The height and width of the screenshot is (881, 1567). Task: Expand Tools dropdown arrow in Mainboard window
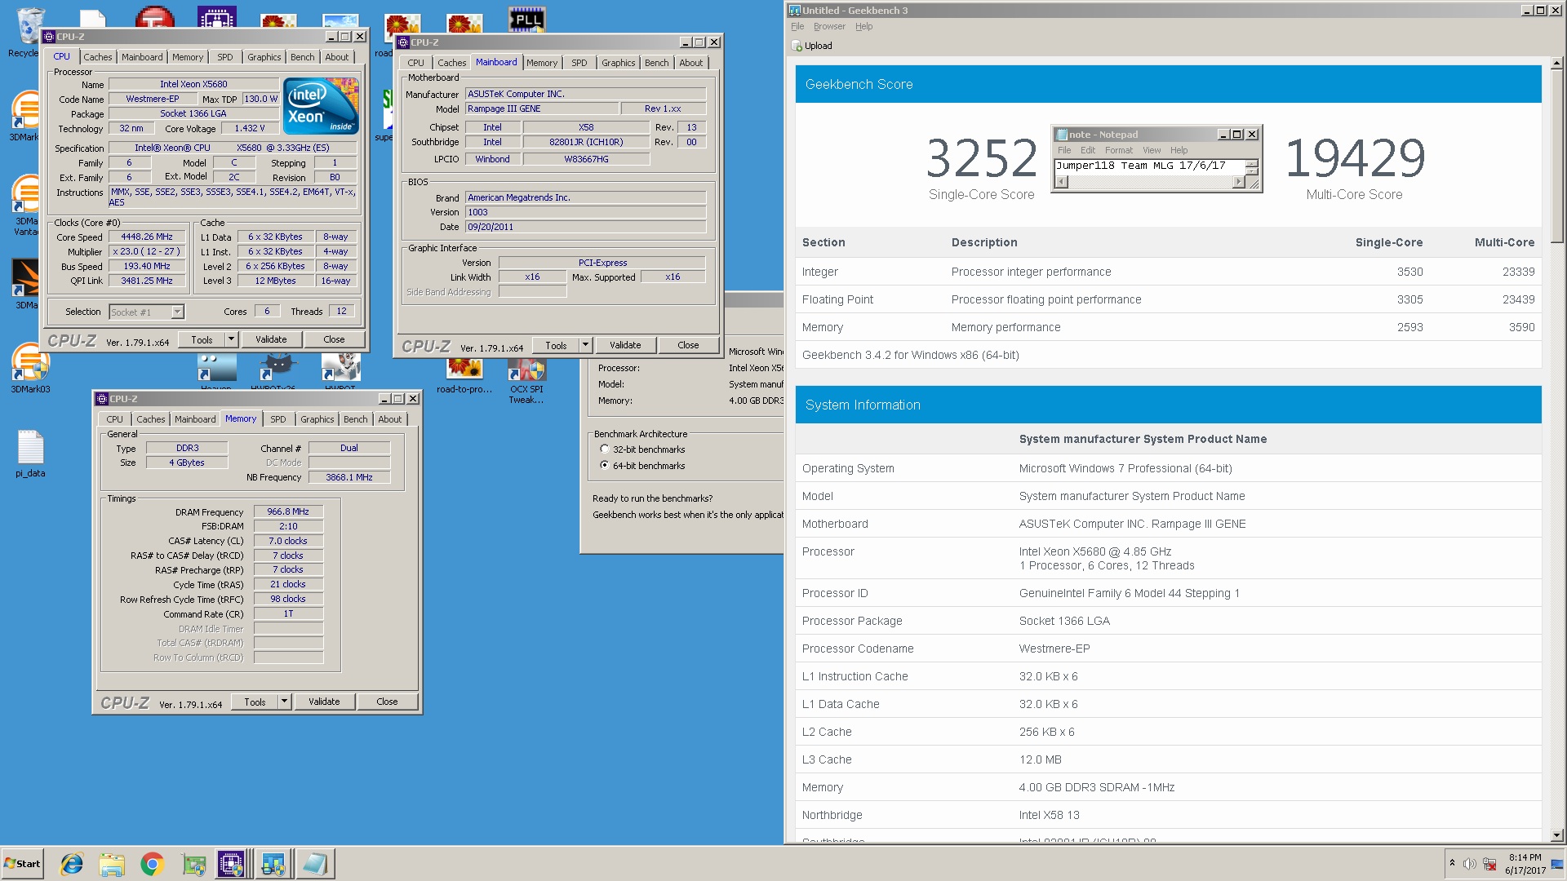[x=585, y=345]
